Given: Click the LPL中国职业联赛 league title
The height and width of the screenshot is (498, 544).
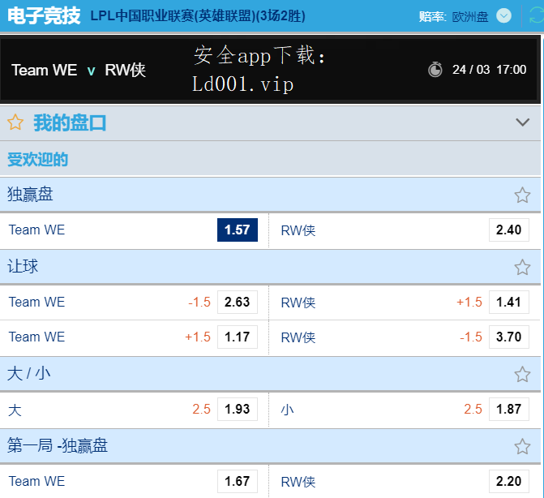Looking at the screenshot, I should pyautogui.click(x=198, y=16).
